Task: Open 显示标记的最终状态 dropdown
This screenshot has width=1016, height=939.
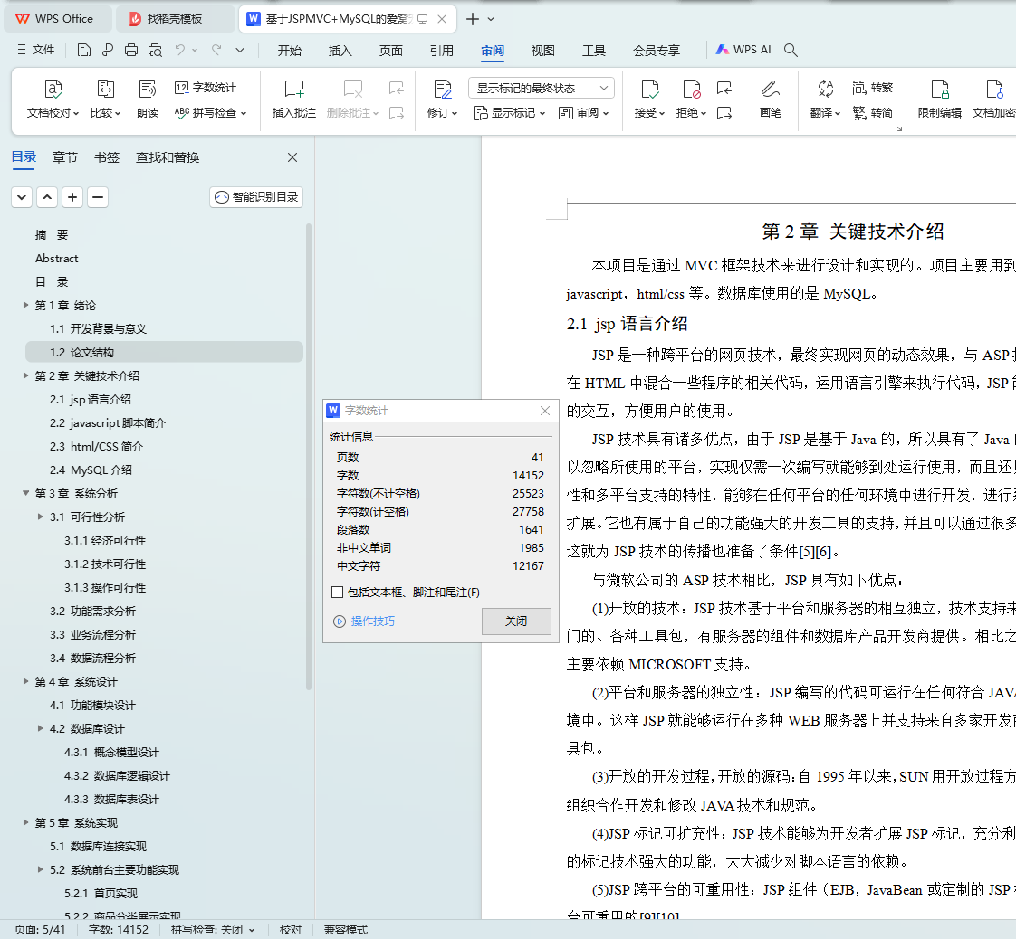Action: point(541,88)
